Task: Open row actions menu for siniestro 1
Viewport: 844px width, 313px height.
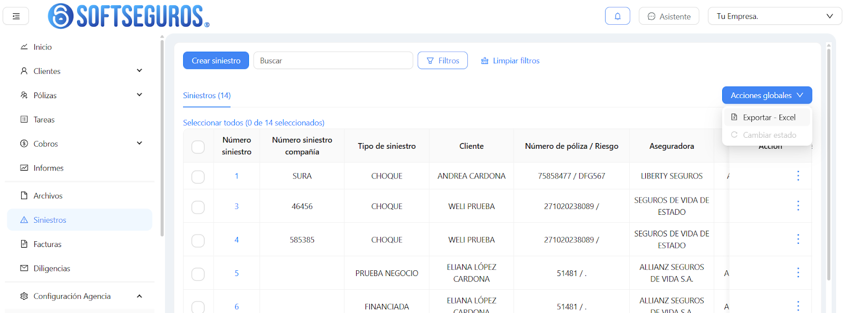Action: pos(798,176)
